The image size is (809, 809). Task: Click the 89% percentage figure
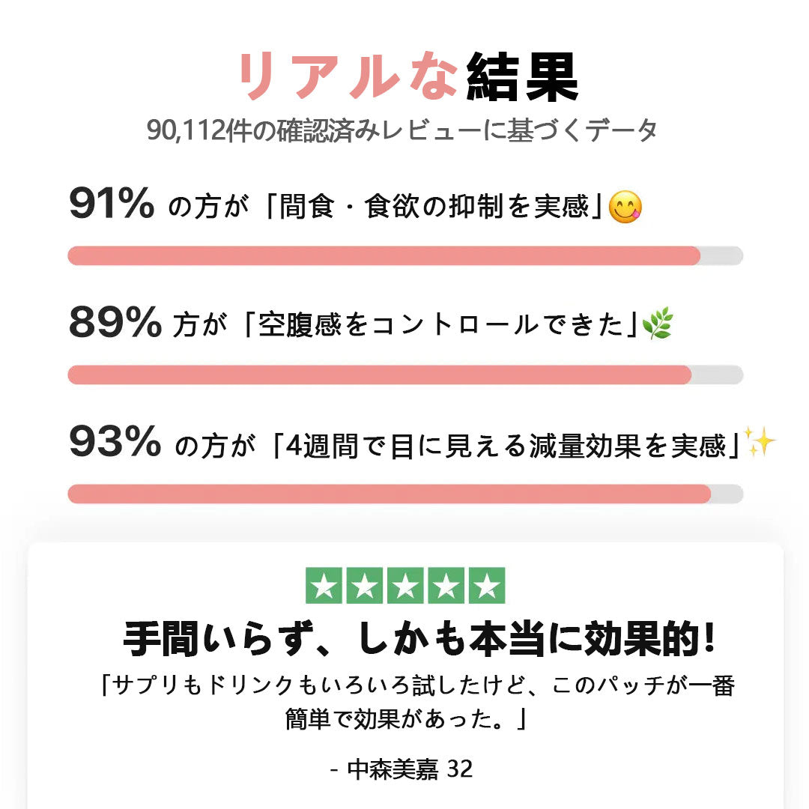tap(114, 322)
